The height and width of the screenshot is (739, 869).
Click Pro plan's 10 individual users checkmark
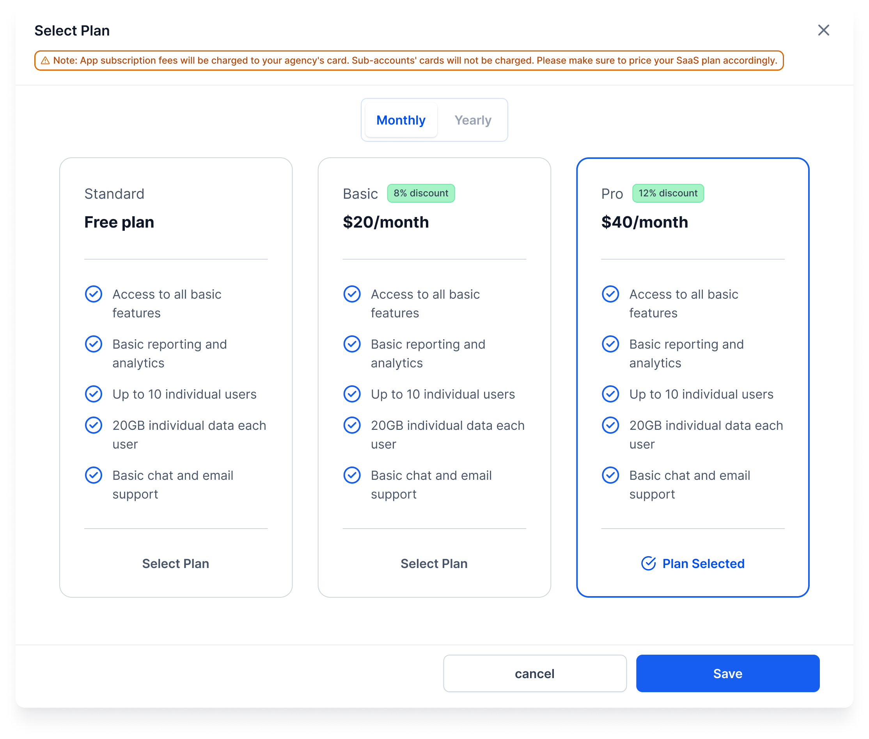(x=610, y=394)
